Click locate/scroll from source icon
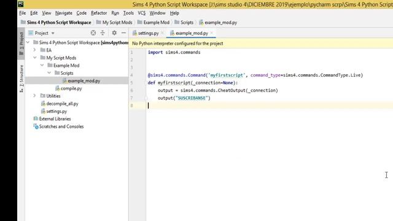The image size is (393, 221). point(93,33)
